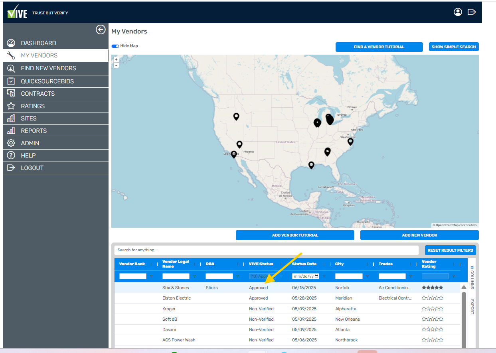Screen dimensions: 496x353
Task: Click the Search for anything field
Action: tap(266, 250)
